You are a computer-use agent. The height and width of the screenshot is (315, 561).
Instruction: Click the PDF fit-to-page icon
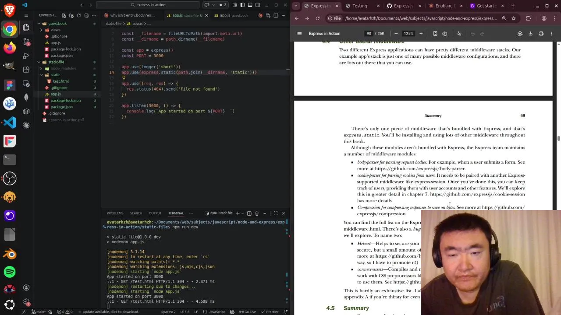[435, 34]
